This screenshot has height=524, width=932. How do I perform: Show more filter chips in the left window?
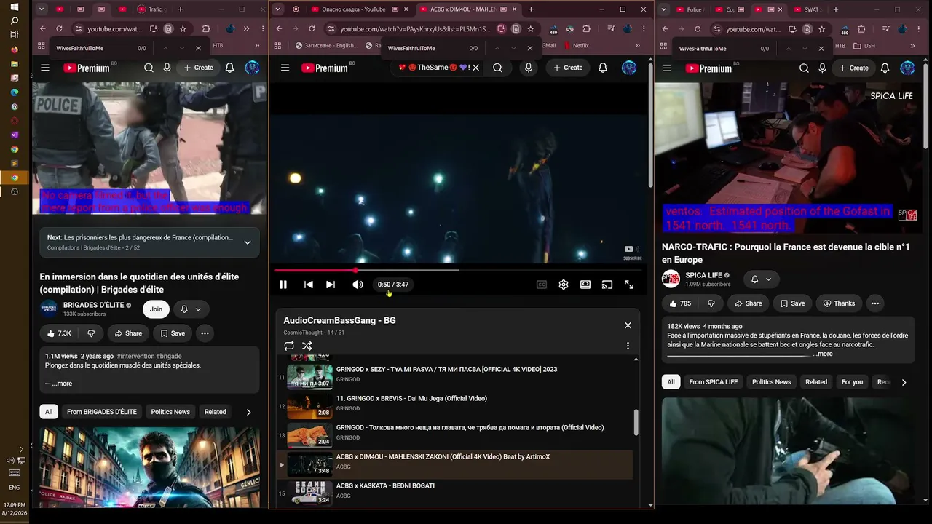(248, 412)
